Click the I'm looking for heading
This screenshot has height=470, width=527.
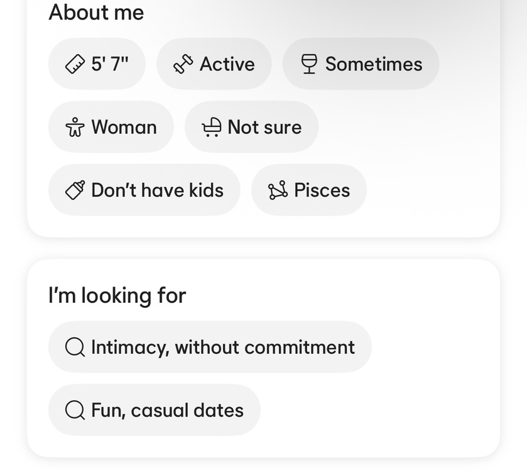coord(117,295)
